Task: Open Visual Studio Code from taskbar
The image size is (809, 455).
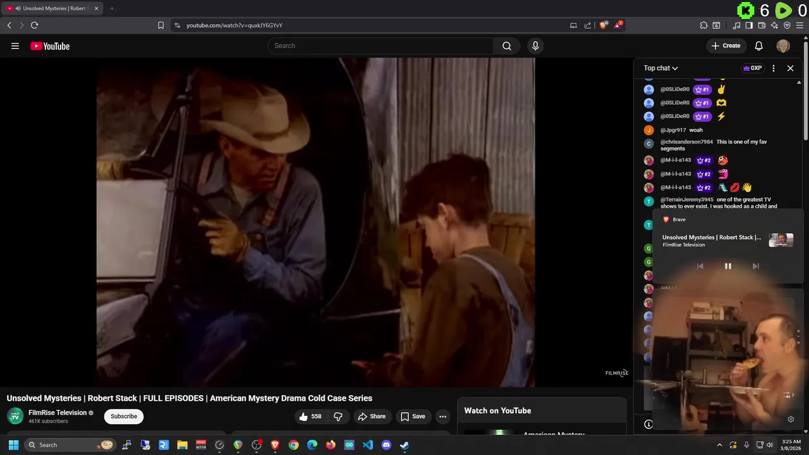Action: point(368,445)
